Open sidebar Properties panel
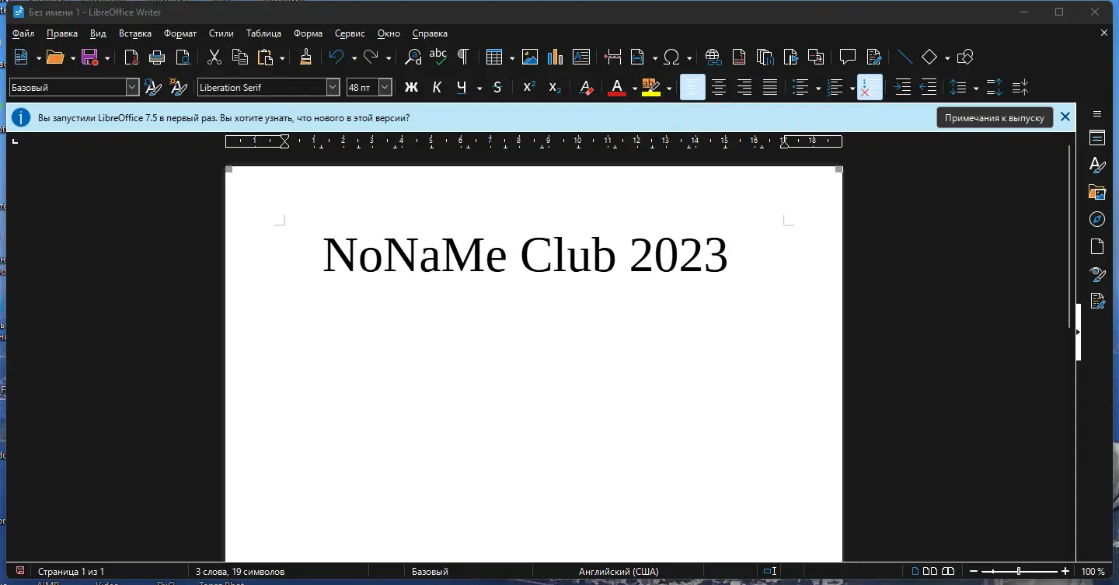 [x=1097, y=138]
